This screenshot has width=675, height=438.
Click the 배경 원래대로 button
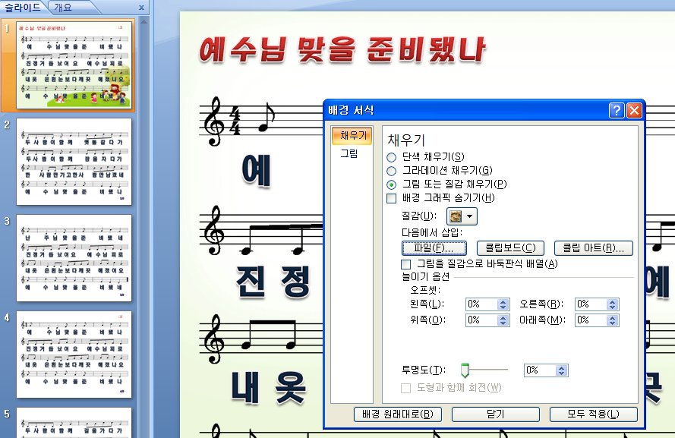click(x=398, y=414)
